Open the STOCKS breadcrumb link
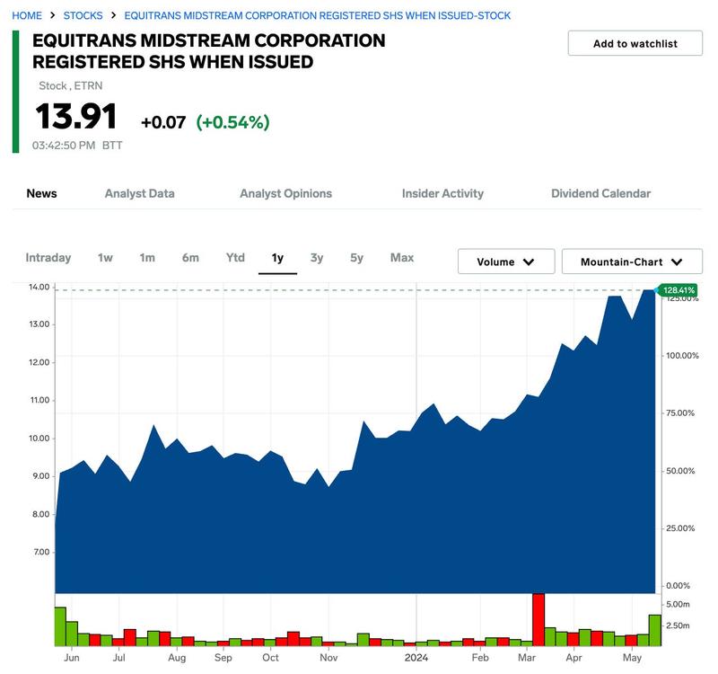The height and width of the screenshot is (674, 718). click(83, 15)
